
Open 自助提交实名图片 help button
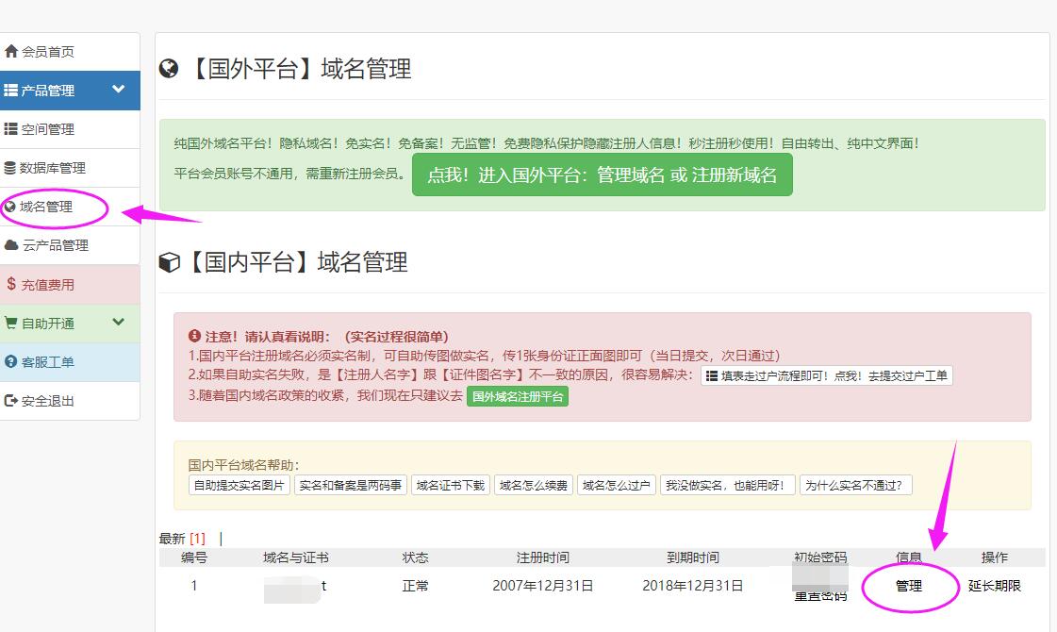[x=239, y=485]
